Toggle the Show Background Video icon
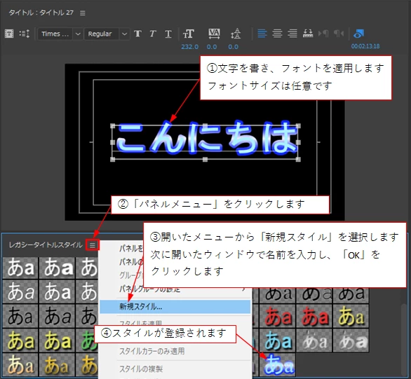Image resolution: width=411 pixels, height=379 pixels. (358, 34)
